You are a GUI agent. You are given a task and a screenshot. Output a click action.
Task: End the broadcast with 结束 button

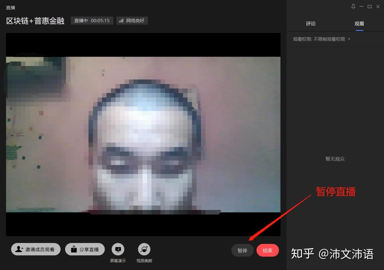tap(268, 250)
